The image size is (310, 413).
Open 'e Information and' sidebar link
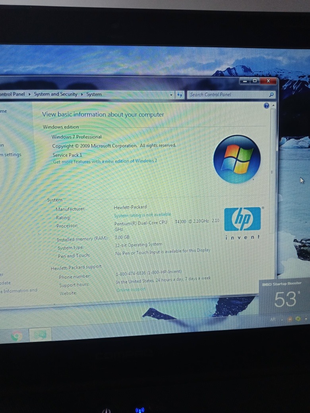point(19,291)
